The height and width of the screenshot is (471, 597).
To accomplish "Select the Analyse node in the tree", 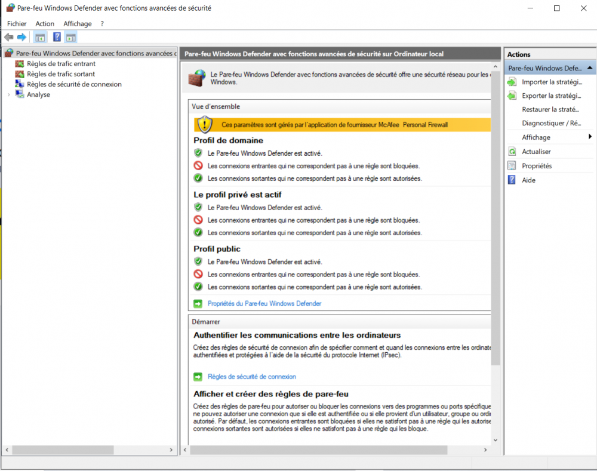I will point(38,94).
